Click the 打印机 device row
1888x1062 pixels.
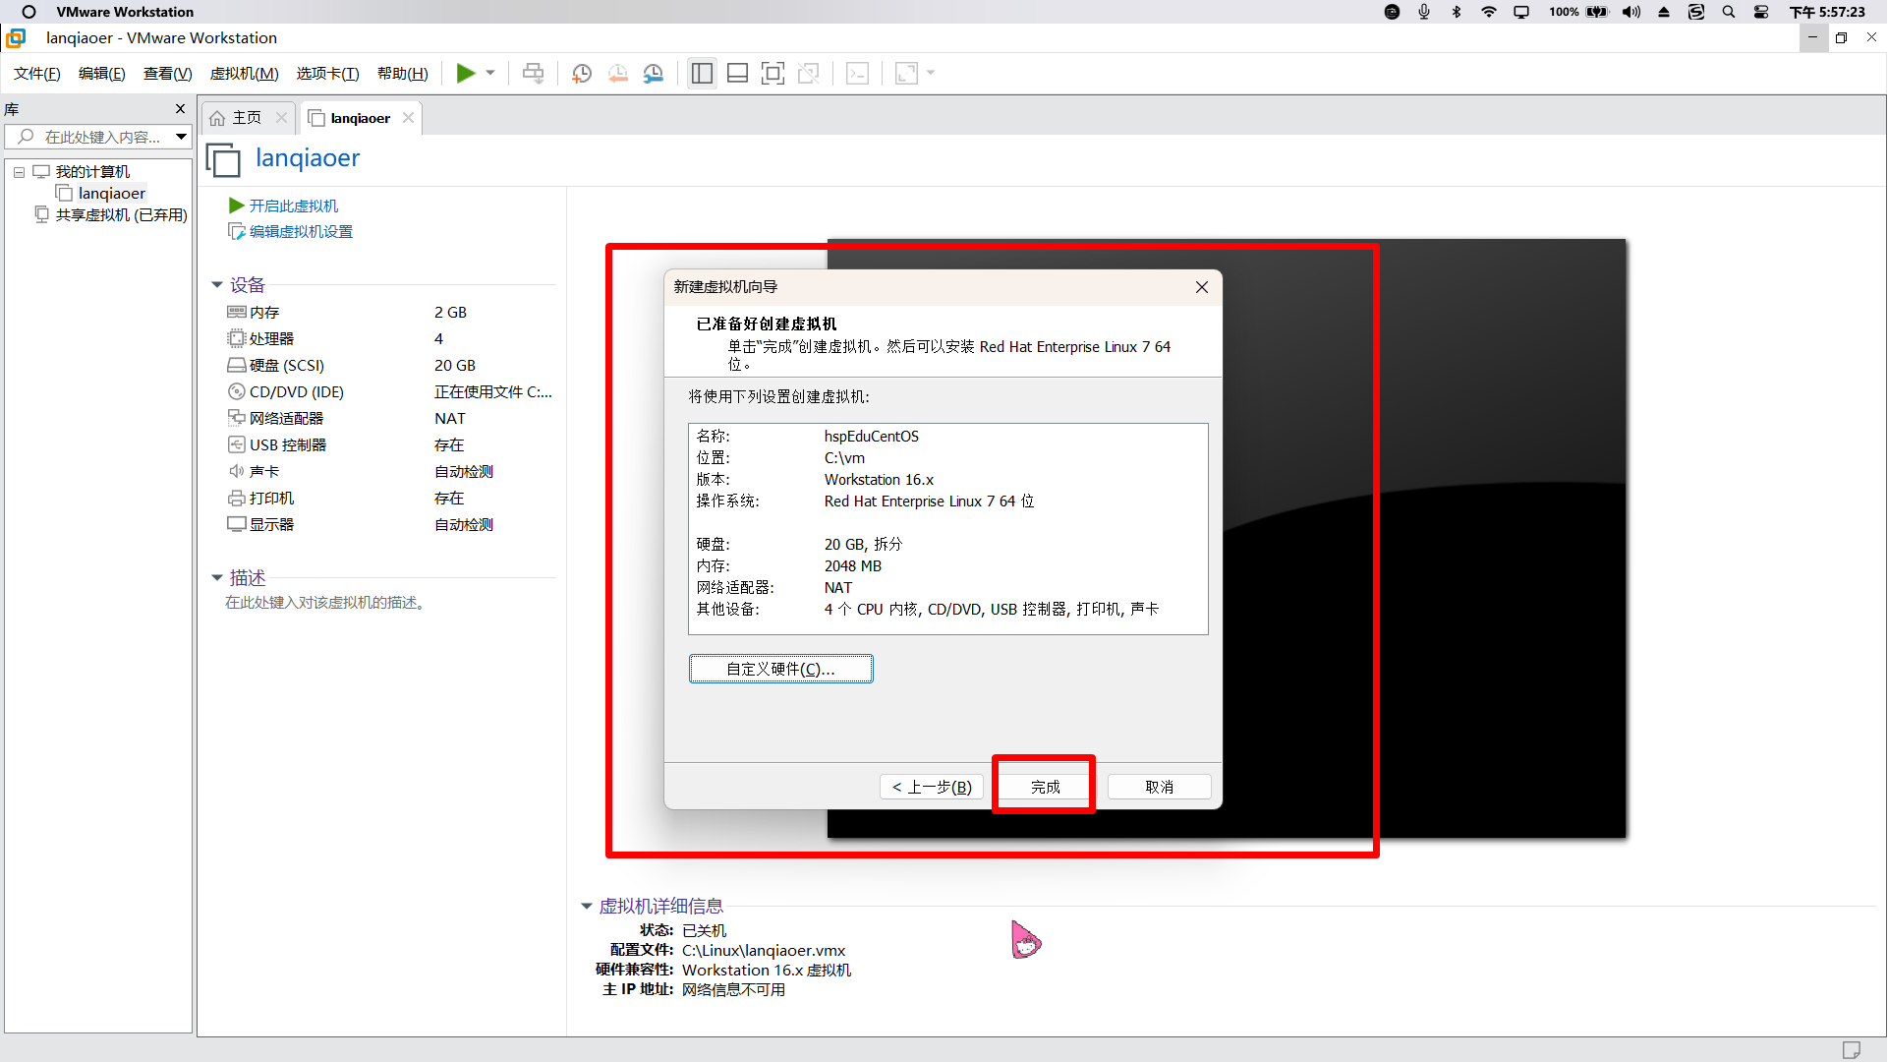pos(390,499)
